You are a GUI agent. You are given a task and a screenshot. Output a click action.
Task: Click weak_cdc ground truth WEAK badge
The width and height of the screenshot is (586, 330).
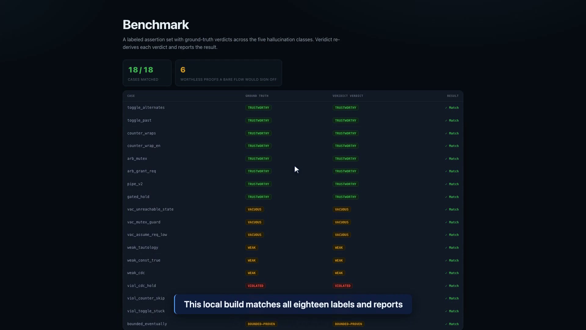coord(252,273)
